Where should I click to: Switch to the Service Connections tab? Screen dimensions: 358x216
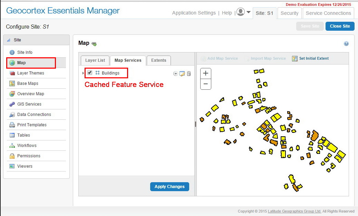(328, 13)
